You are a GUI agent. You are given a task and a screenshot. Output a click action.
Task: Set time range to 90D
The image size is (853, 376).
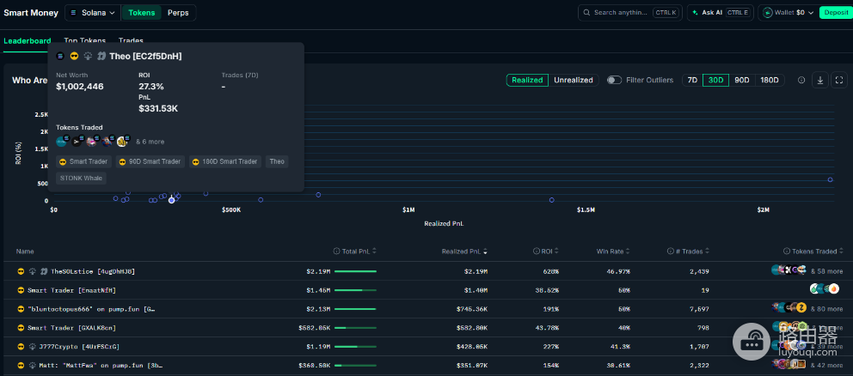[742, 81]
